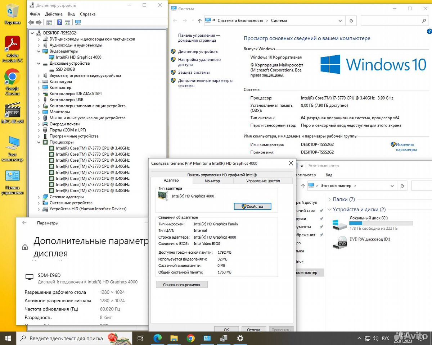Open Chrome from the taskbar
The width and height of the screenshot is (432, 345).
point(190,338)
